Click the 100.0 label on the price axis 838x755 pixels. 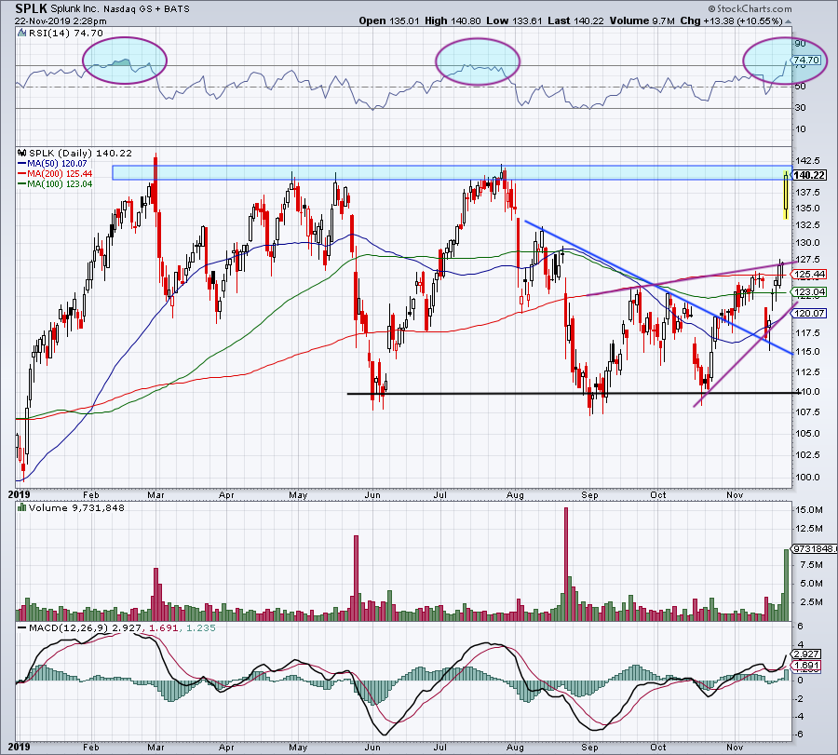pyautogui.click(x=807, y=478)
